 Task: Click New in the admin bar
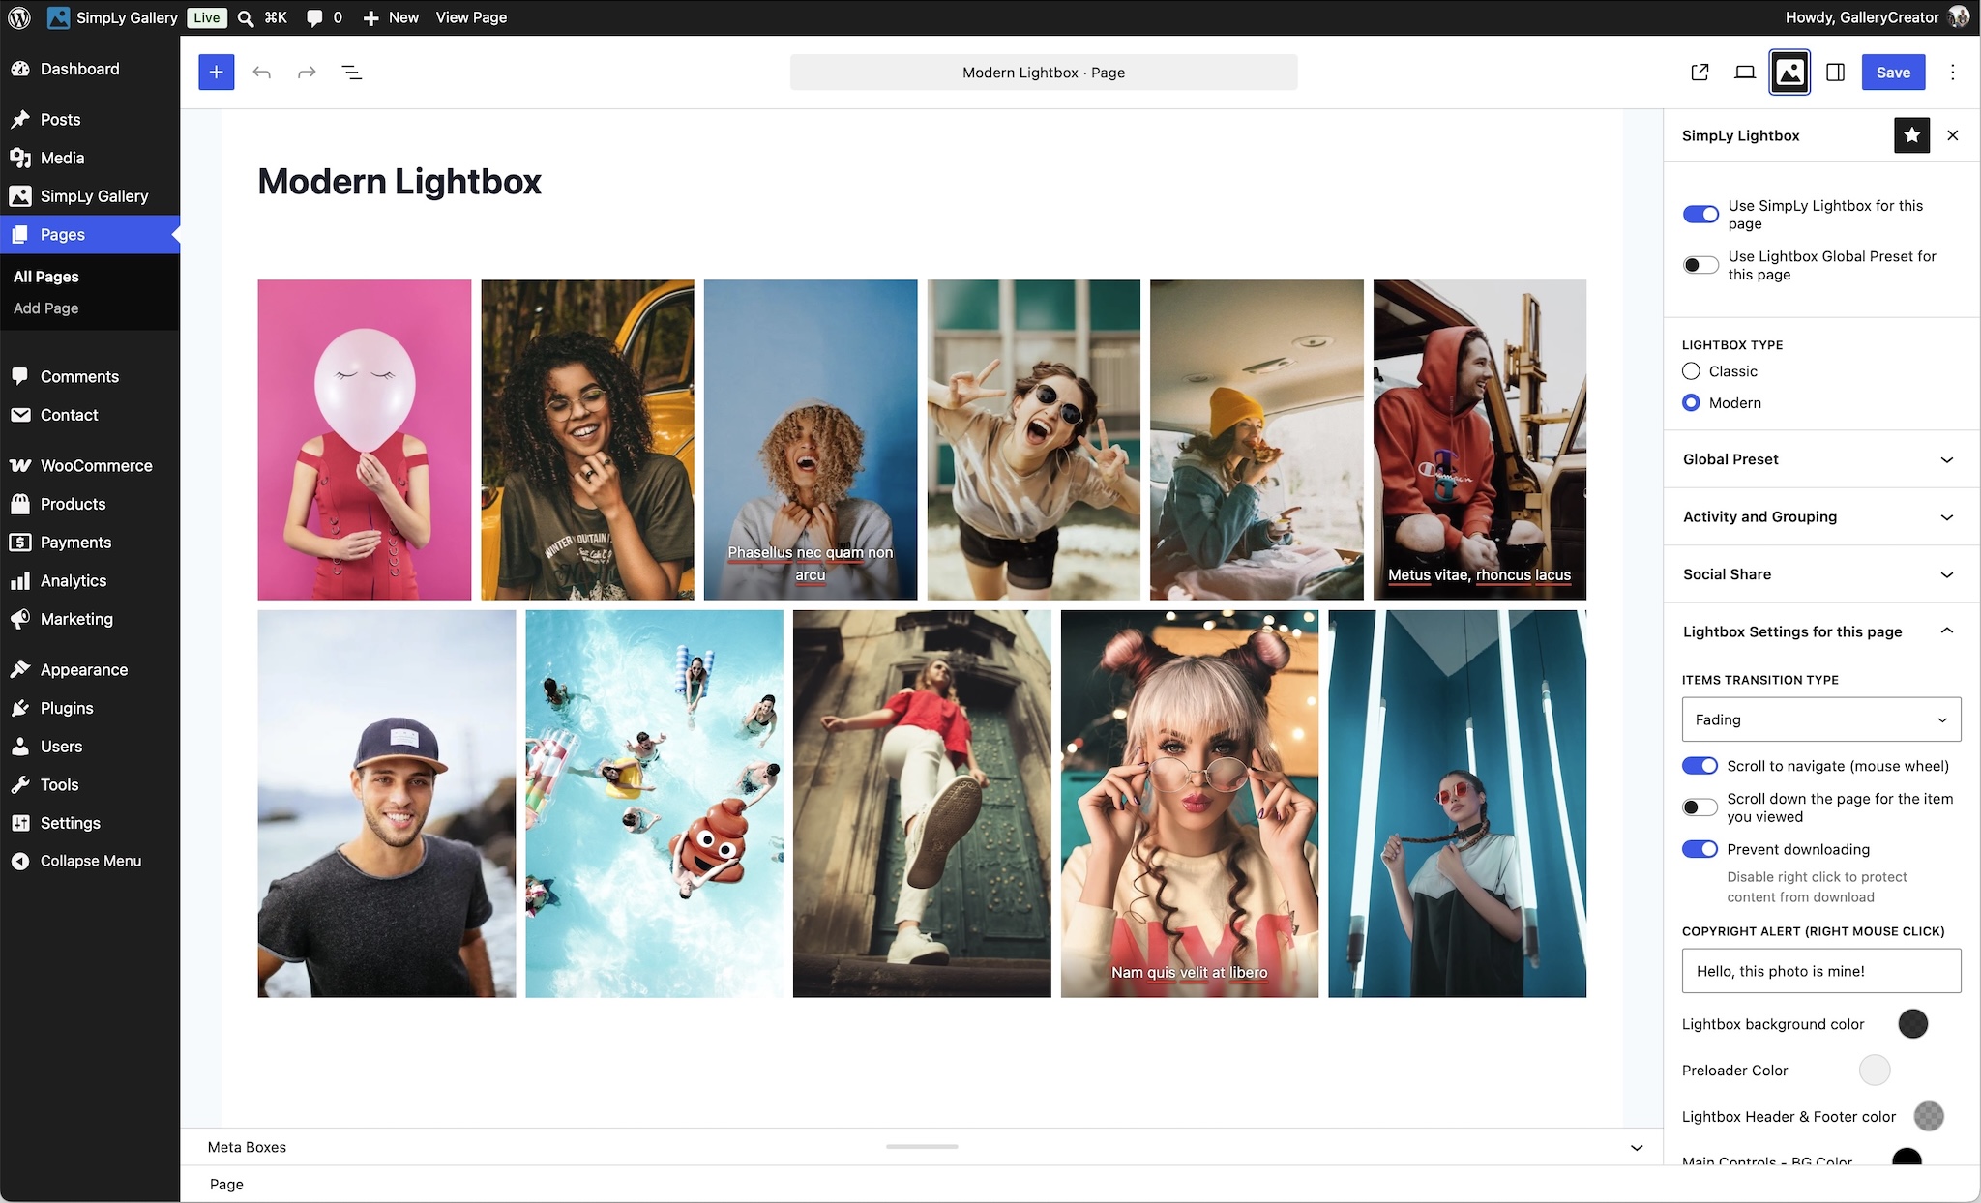coord(391,17)
